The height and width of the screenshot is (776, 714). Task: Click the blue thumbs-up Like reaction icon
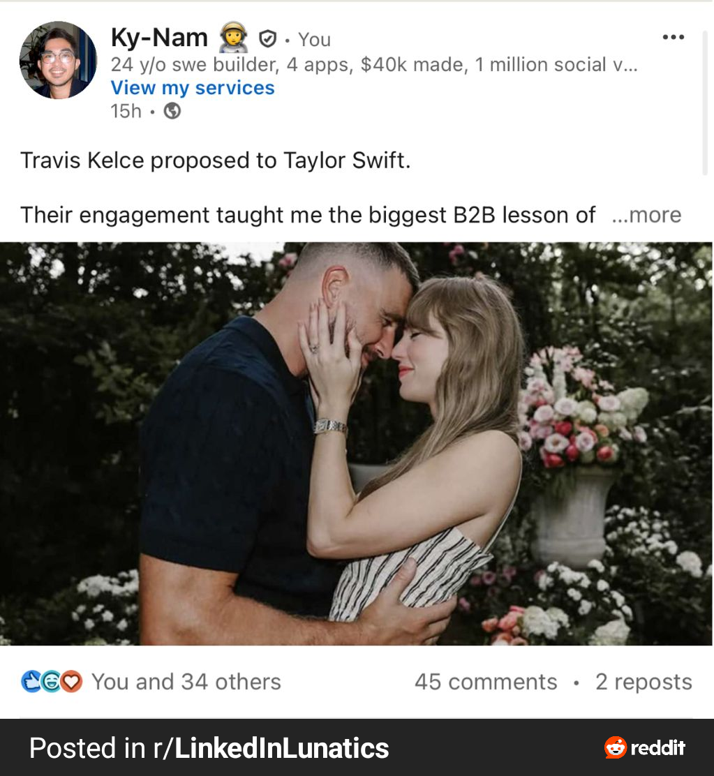[x=32, y=681]
